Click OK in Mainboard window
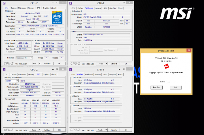This screenshot has width=204, height=135. [x=126, y=64]
